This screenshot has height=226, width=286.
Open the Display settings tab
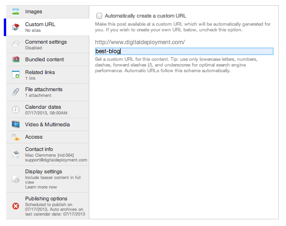(48, 179)
